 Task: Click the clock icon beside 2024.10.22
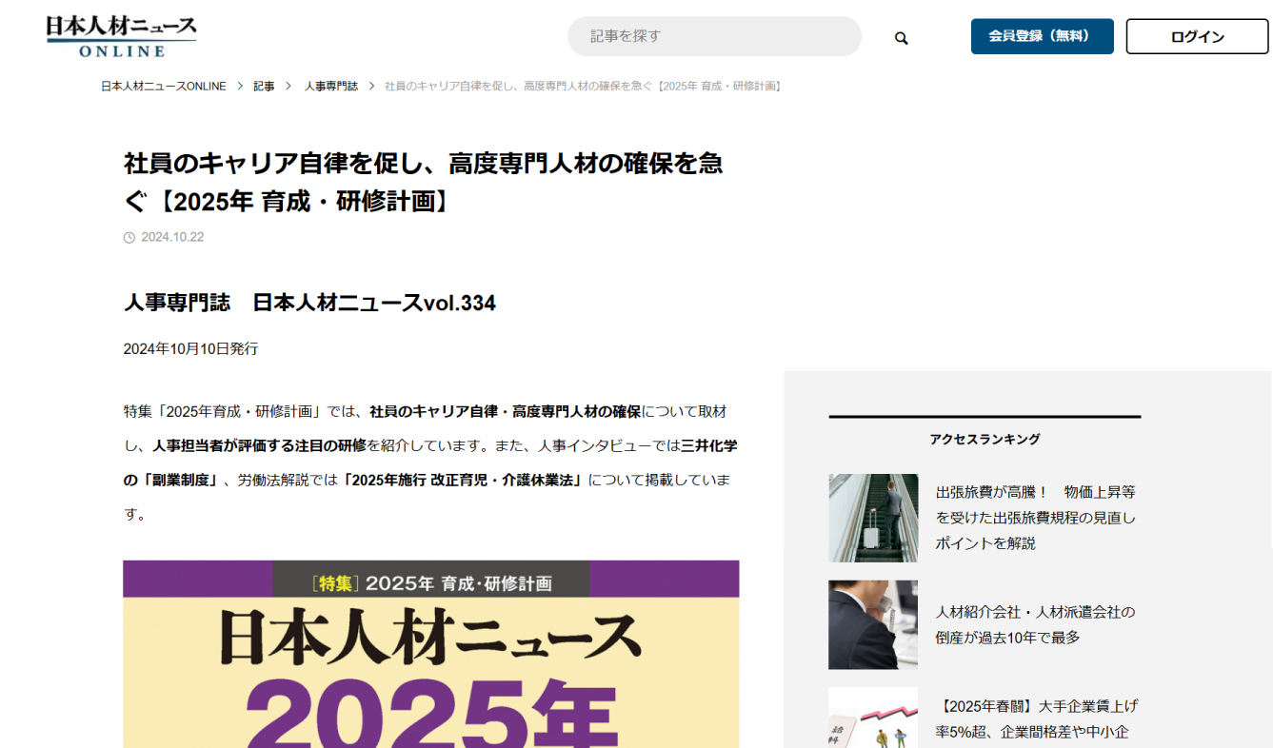pyautogui.click(x=129, y=238)
